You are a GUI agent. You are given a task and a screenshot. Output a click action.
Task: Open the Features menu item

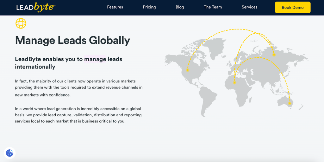coord(115,7)
